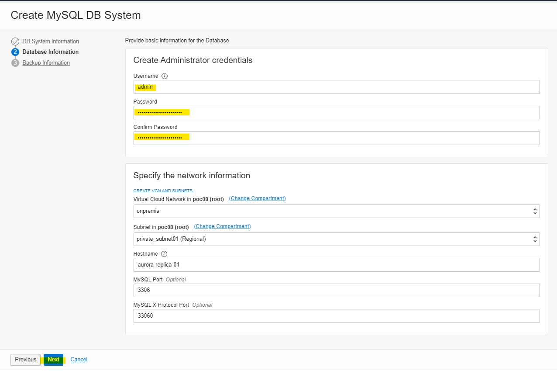Click the step 3 circle icon
The width and height of the screenshot is (557, 371).
pos(15,63)
